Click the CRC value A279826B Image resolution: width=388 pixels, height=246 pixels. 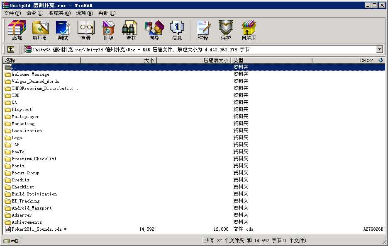[373, 229]
